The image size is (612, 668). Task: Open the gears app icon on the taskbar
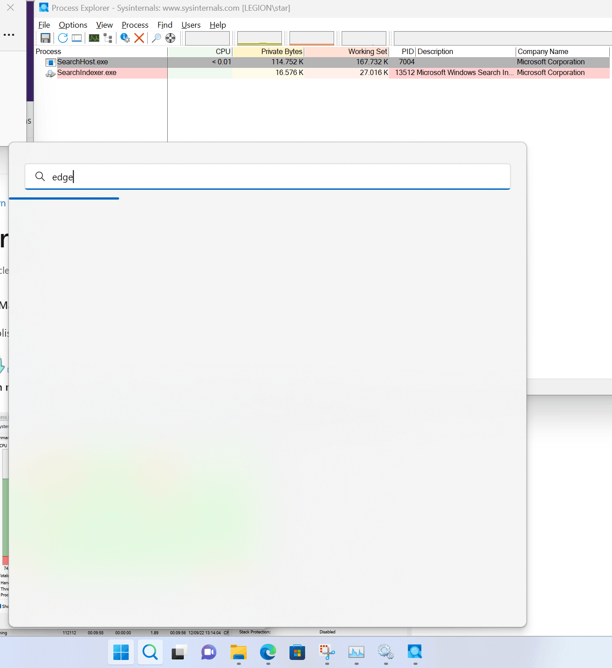coord(386,652)
